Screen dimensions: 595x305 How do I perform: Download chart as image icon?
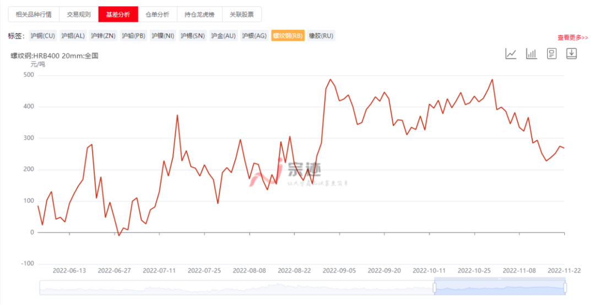572,53
